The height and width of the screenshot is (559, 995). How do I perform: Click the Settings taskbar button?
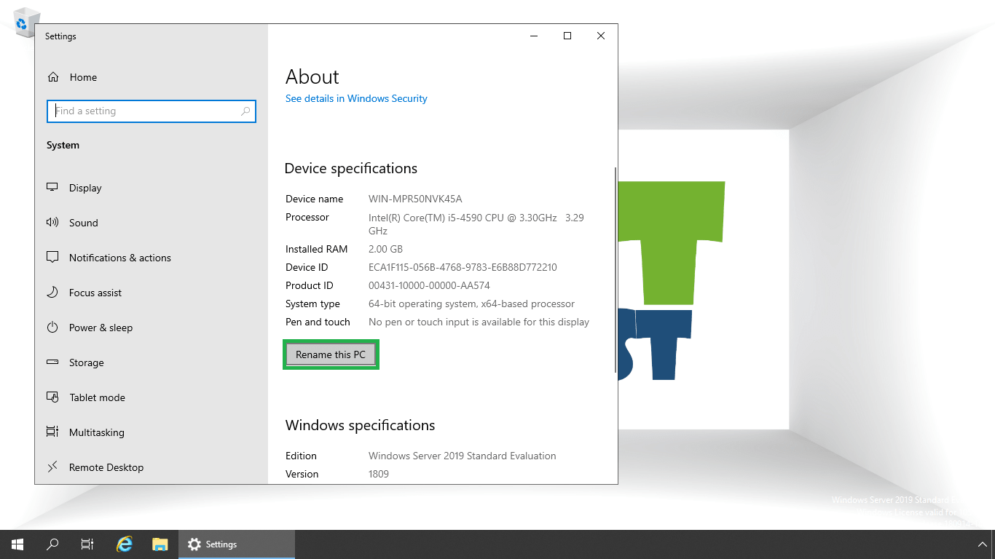(x=237, y=544)
